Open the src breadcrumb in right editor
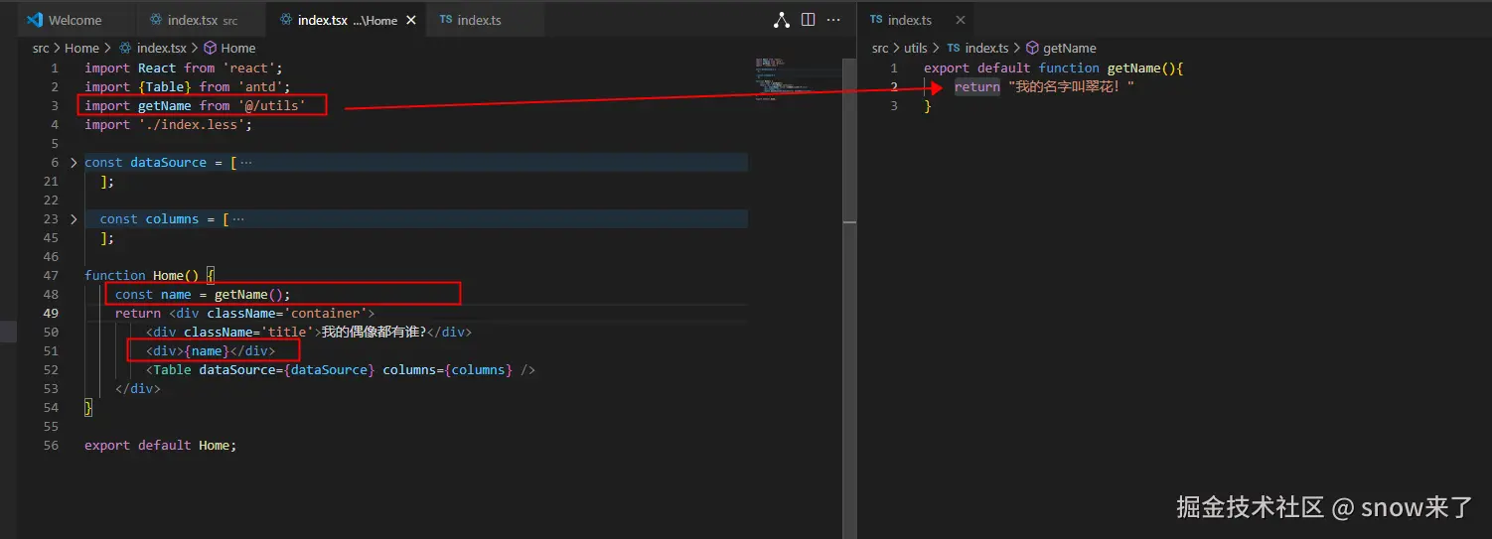1492x539 pixels. click(880, 48)
